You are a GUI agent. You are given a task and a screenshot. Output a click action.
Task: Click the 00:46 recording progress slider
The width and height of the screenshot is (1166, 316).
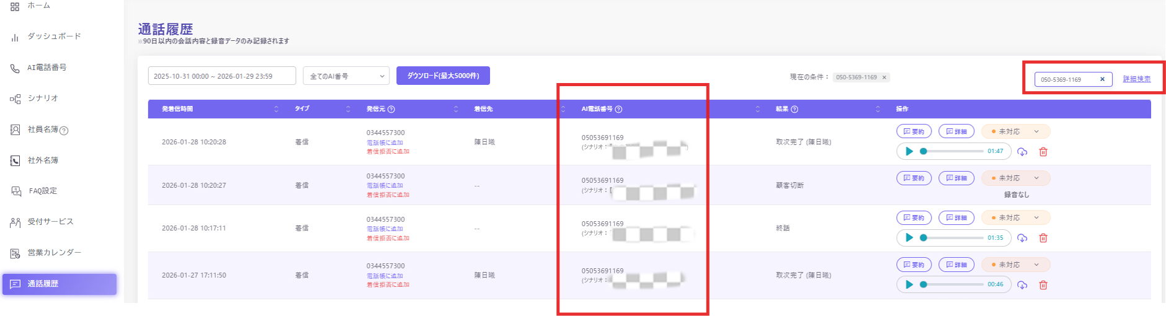coord(953,284)
